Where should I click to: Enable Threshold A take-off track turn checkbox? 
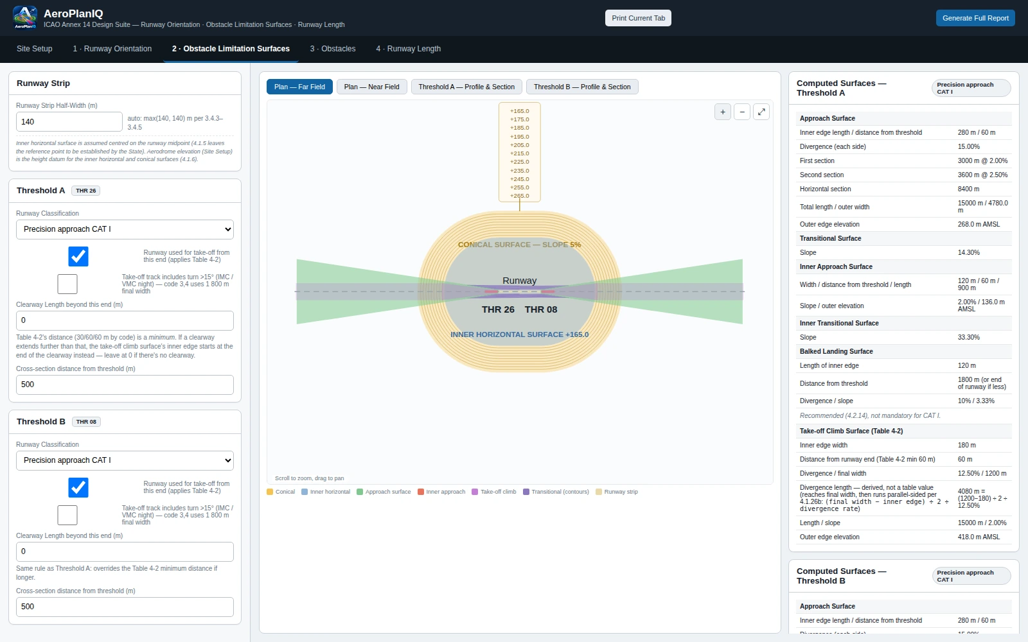tap(67, 284)
